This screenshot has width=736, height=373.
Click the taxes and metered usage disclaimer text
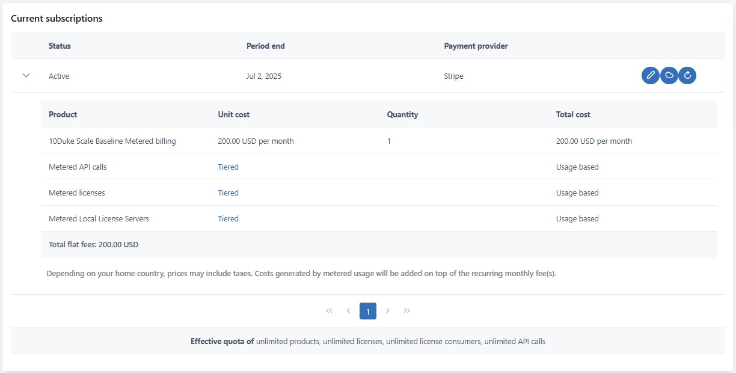coord(302,274)
